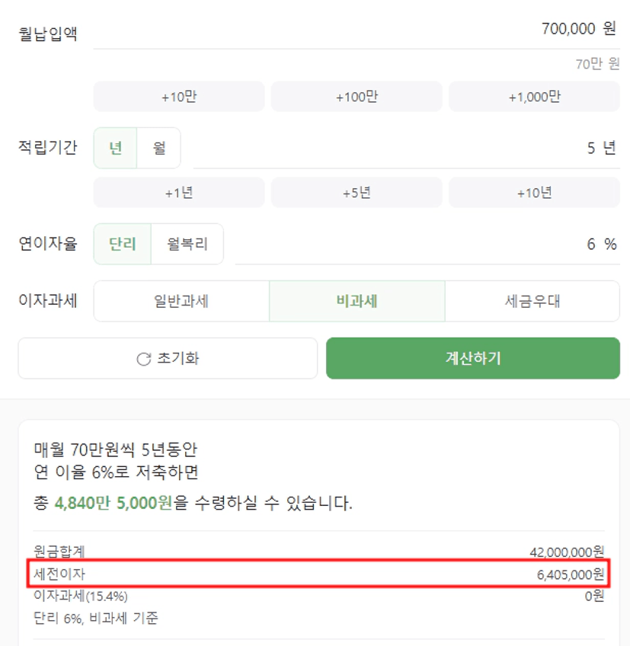Switch savings period unit to 월
630x646 pixels.
(x=158, y=148)
